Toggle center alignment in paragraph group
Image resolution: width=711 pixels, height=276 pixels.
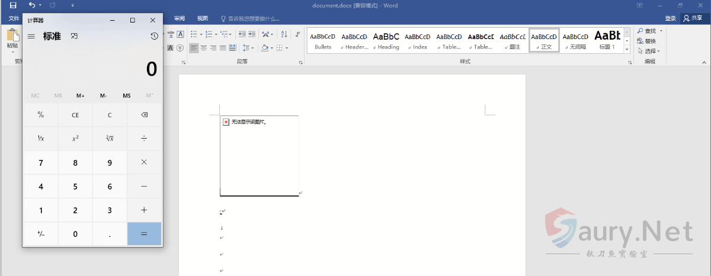pyautogui.click(x=203, y=48)
